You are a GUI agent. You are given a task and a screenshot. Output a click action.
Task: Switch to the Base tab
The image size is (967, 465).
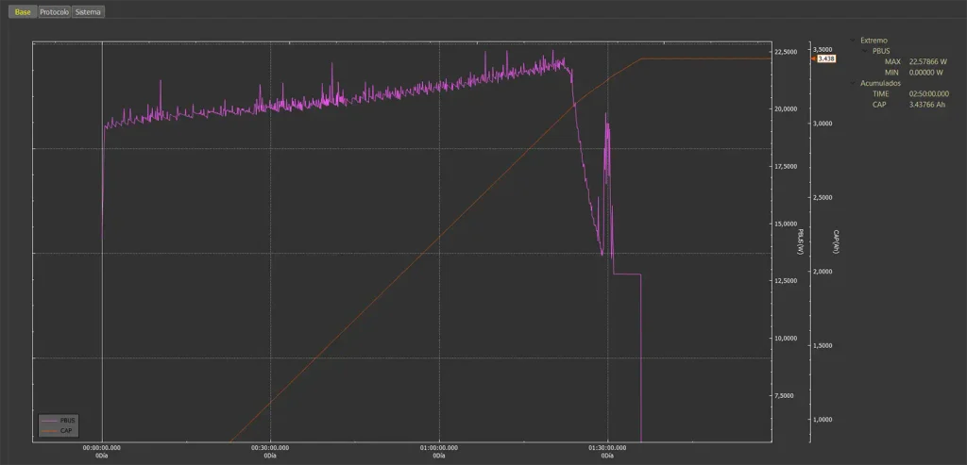[x=23, y=12]
